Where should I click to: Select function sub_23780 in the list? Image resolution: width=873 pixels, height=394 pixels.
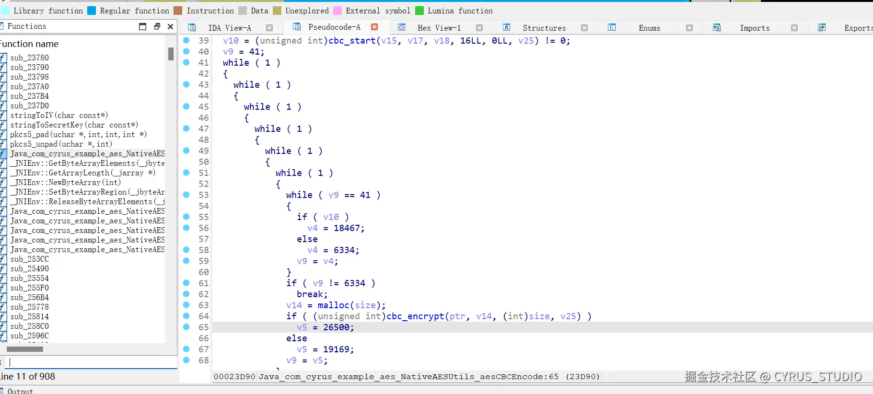point(29,58)
